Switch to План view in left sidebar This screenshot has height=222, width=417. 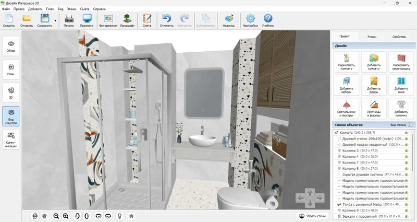(11, 69)
